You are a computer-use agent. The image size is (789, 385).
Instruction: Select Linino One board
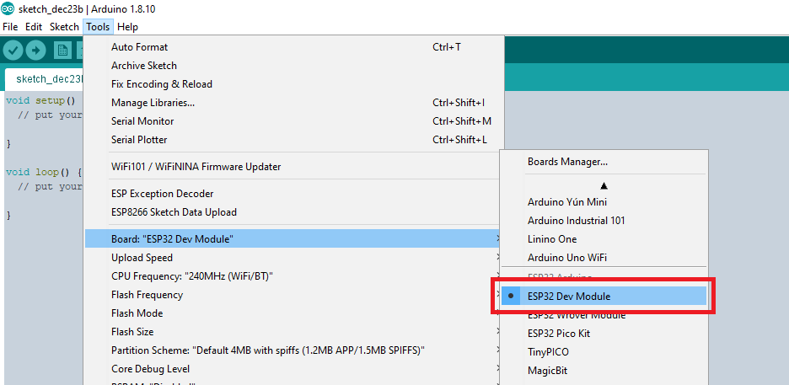click(x=604, y=240)
